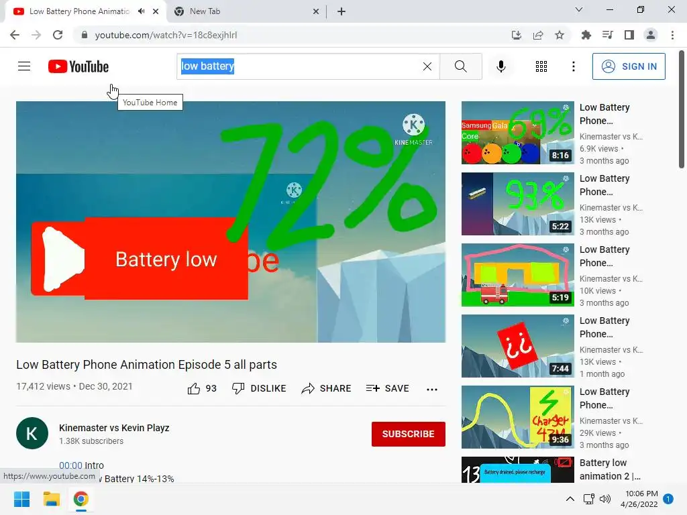The width and height of the screenshot is (687, 515).
Task: Clear the search box with the X
Action: point(427,66)
